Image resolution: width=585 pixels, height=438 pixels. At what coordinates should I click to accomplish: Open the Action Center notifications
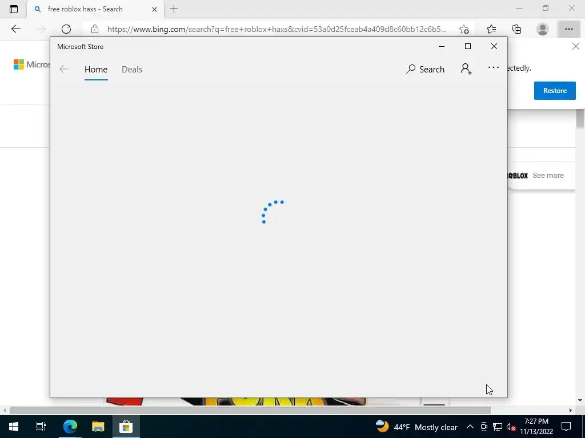click(566, 427)
